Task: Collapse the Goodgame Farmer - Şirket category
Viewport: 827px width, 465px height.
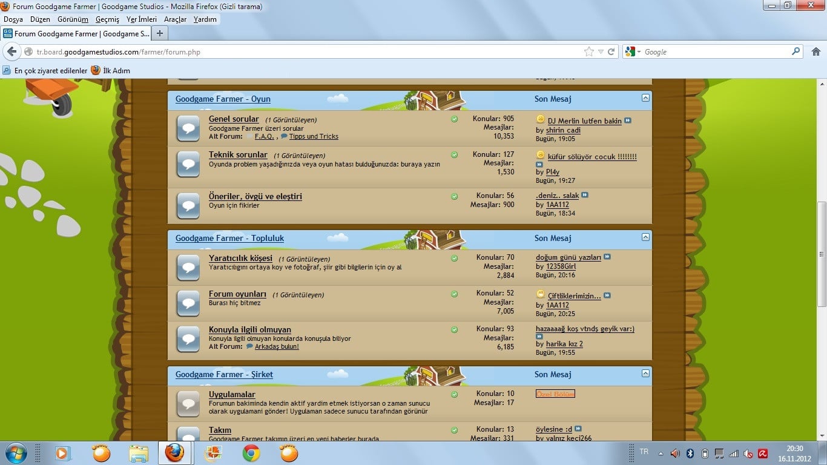Action: 645,374
